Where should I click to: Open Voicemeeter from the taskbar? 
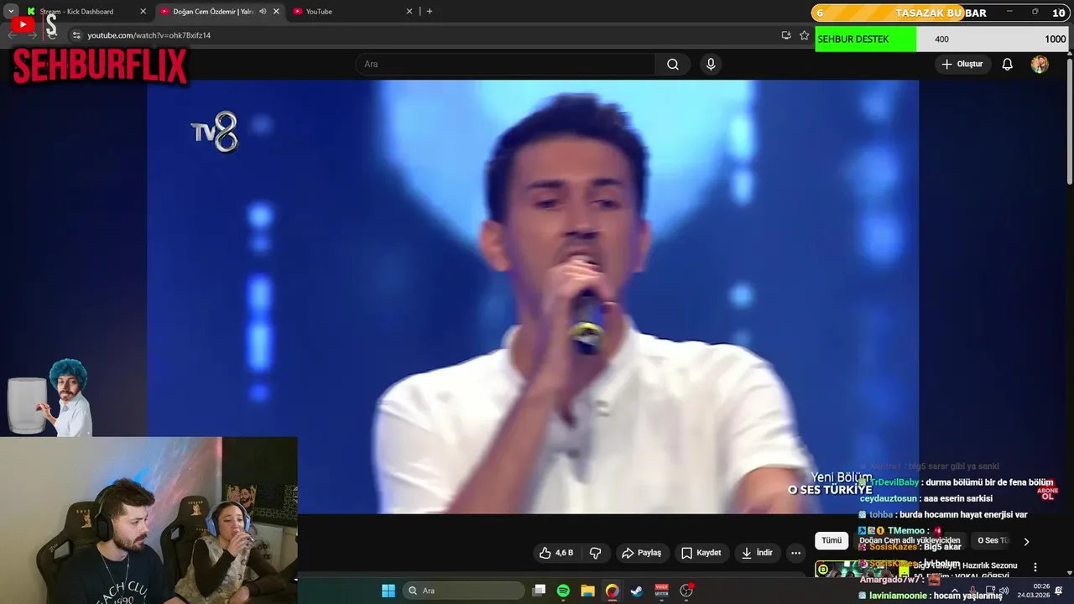[x=661, y=591]
